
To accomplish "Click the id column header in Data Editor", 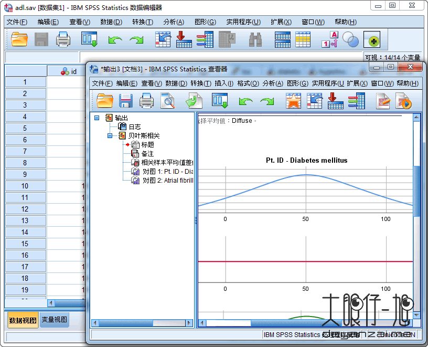I will [67, 71].
